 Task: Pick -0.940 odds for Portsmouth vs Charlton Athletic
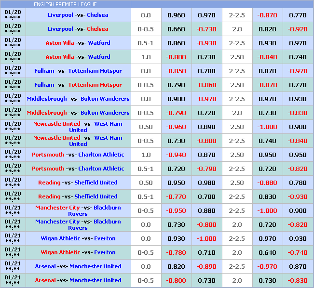pyautogui.click(x=176, y=155)
